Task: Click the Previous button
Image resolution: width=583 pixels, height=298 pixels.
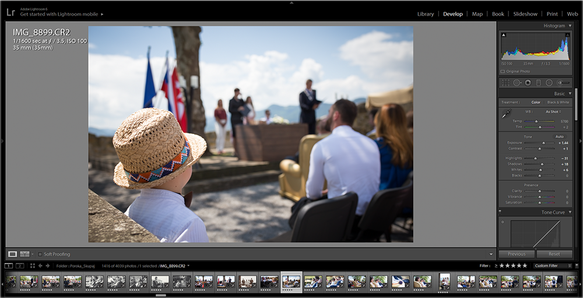Action: [517, 254]
